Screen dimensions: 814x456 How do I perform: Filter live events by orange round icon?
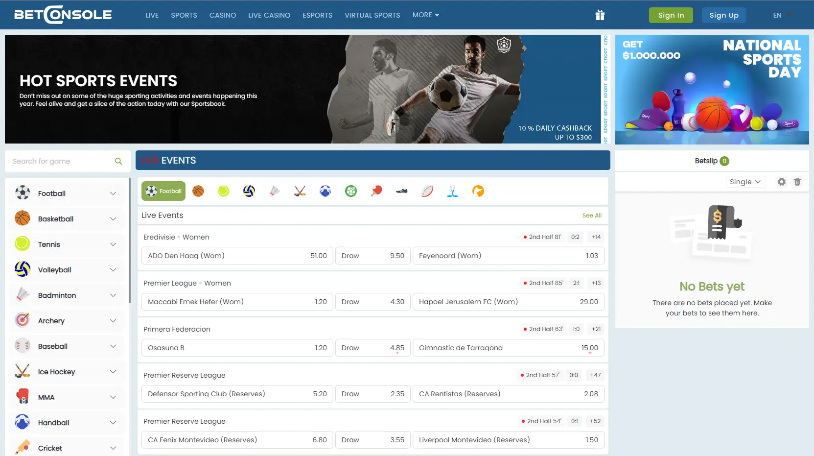pos(478,191)
